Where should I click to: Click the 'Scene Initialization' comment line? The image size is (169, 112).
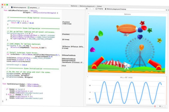click(x=33, y=69)
